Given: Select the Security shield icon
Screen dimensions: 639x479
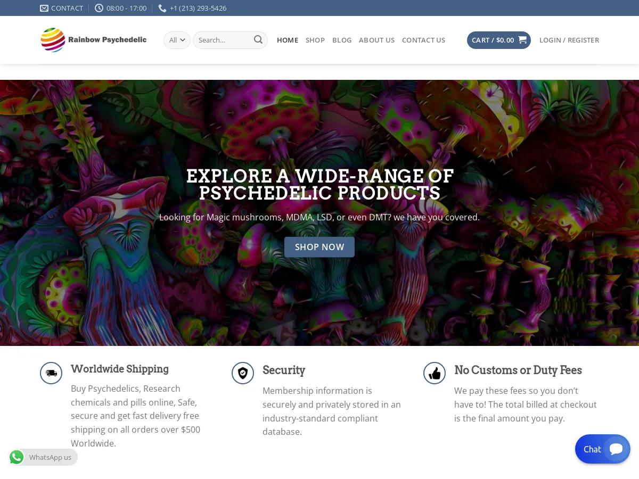Looking at the screenshot, I should (243, 373).
